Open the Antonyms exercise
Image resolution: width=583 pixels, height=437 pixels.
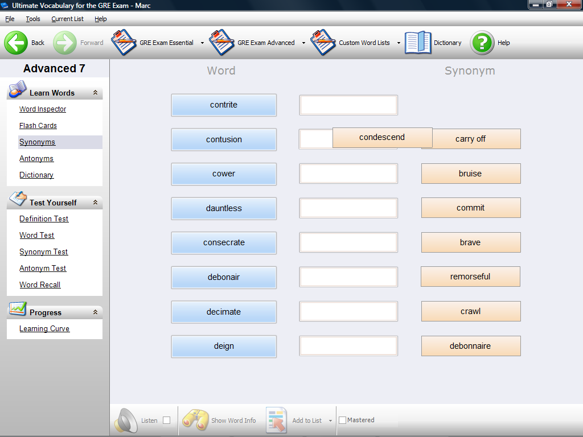point(36,158)
